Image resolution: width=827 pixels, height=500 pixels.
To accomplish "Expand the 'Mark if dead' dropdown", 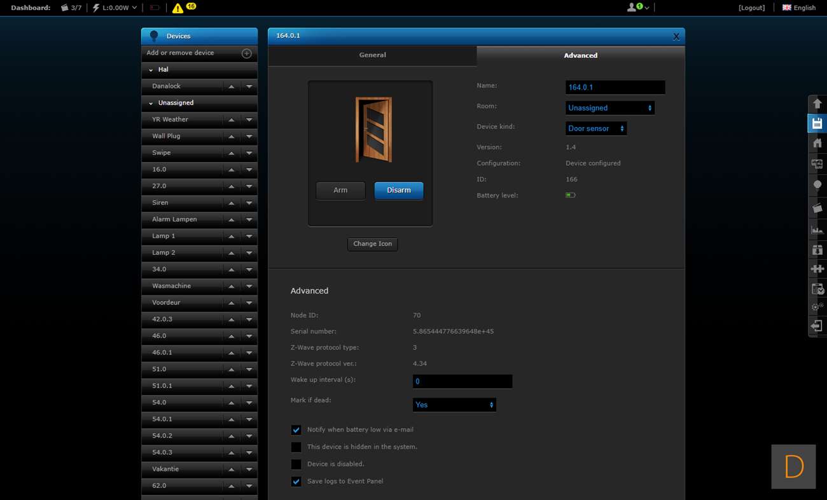I will [454, 405].
